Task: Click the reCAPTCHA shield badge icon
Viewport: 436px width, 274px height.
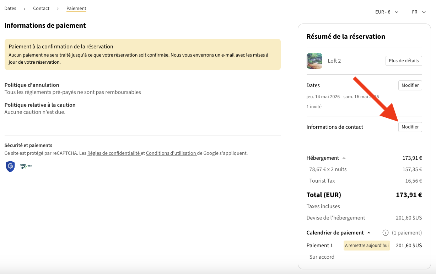Action: (x=10, y=166)
